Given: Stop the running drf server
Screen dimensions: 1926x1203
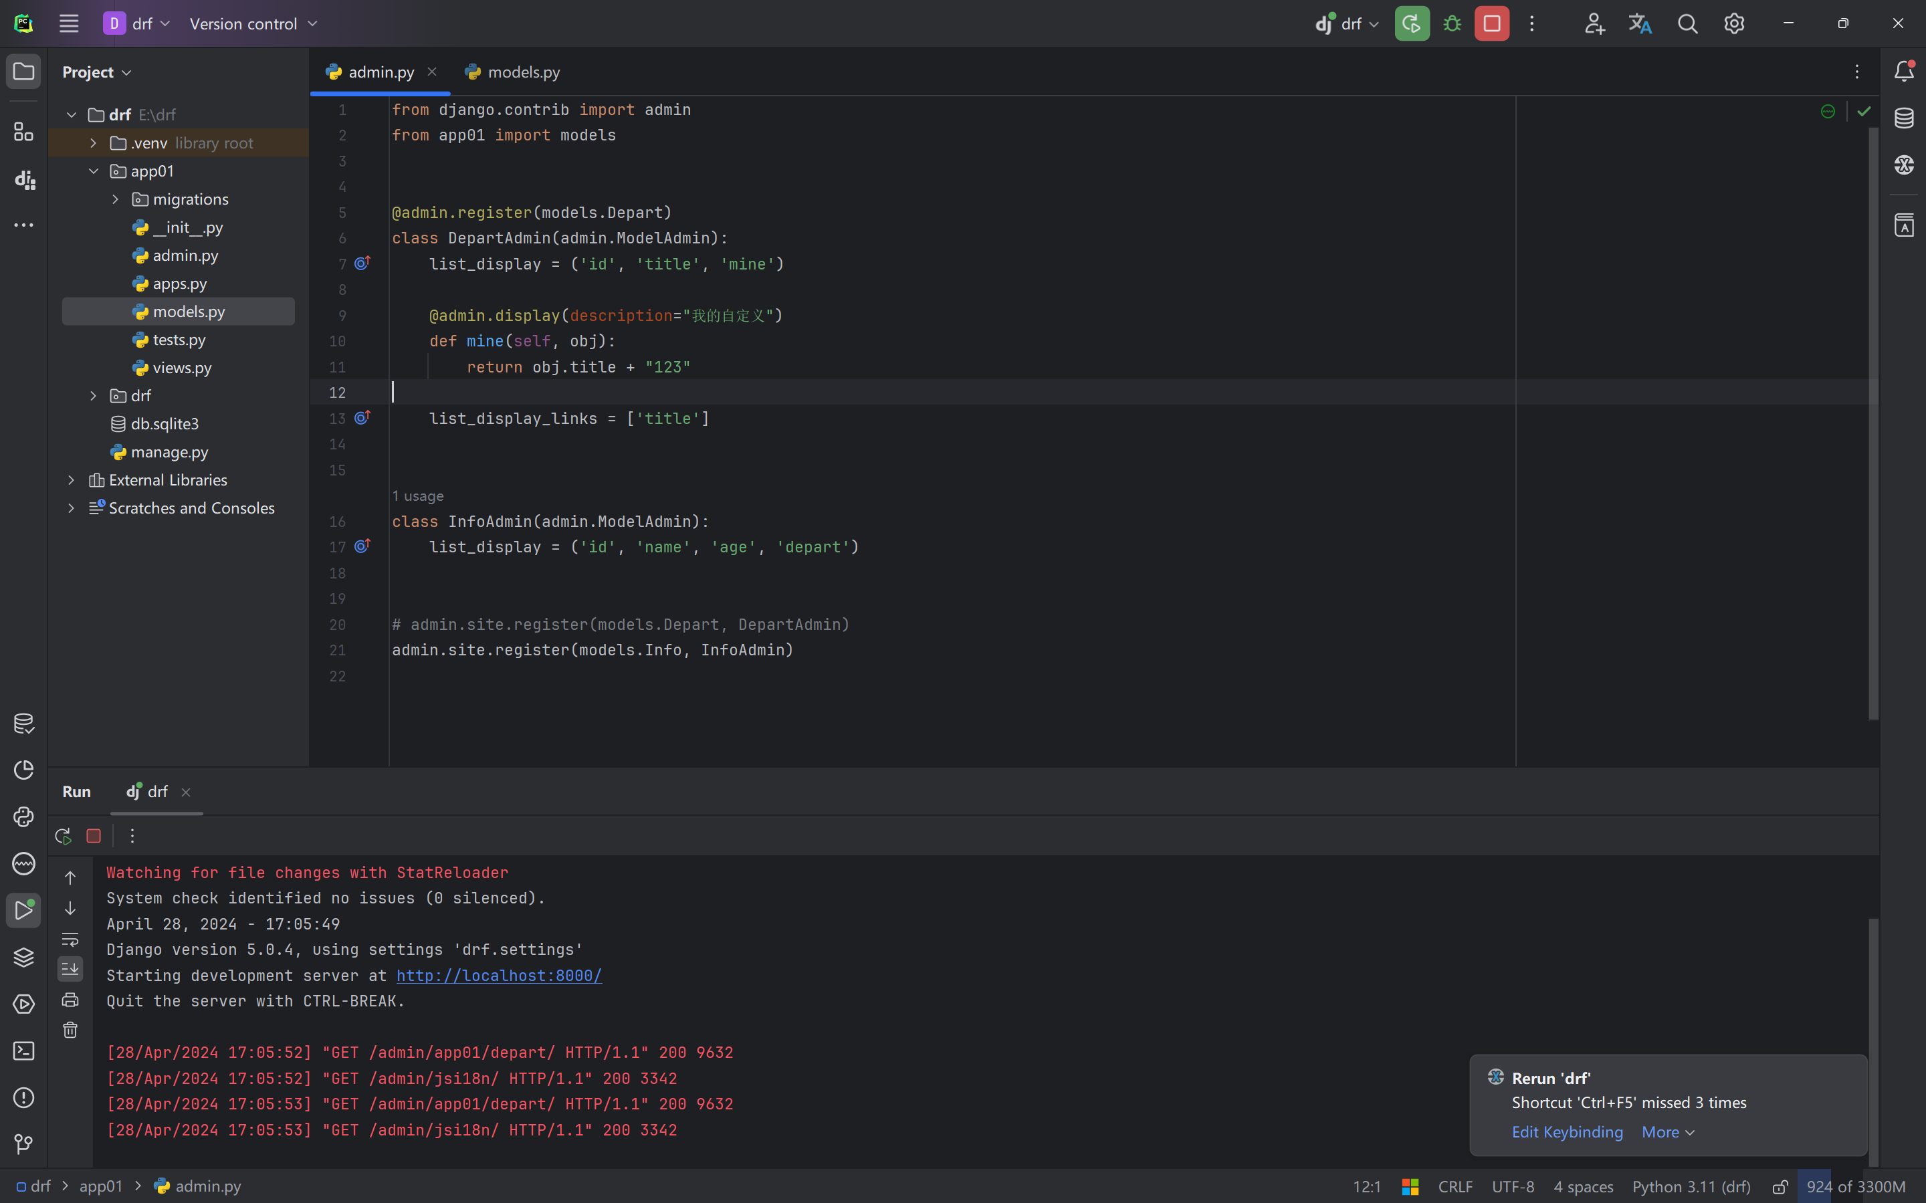Looking at the screenshot, I should [x=1491, y=24].
